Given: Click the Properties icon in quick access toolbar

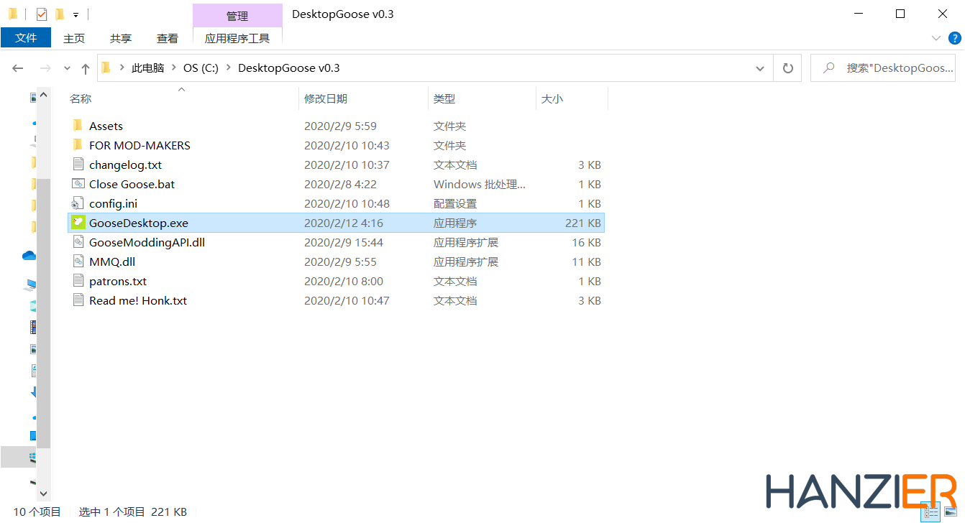Looking at the screenshot, I should click(41, 14).
